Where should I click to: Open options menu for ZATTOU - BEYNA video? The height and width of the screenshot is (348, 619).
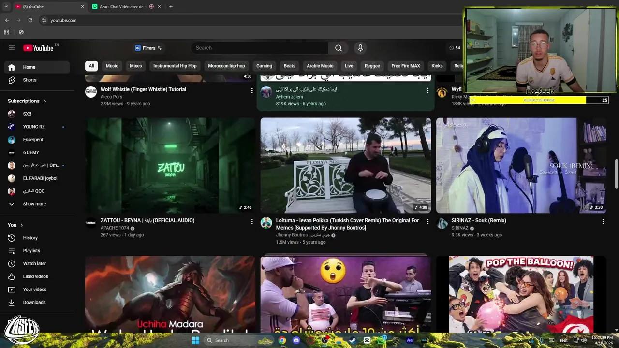click(252, 221)
